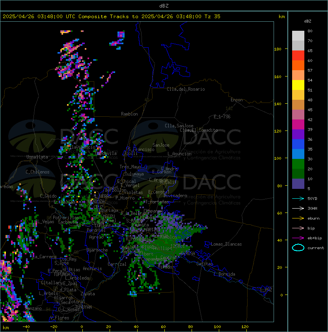328x332 pixels.
Task: Select the purple swatch near the 36 label
Action: (x=298, y=134)
